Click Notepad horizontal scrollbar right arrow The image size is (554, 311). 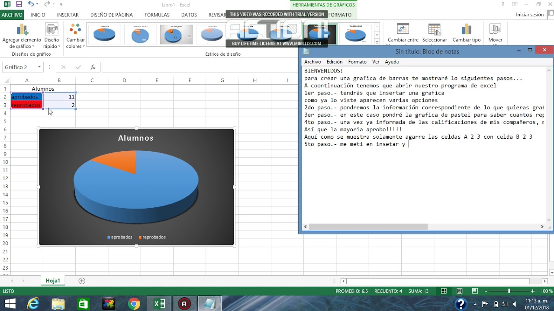tap(542, 226)
